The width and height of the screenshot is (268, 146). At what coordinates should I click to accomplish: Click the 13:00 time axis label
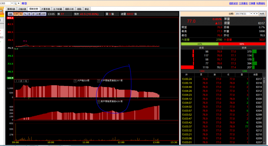click(156, 142)
